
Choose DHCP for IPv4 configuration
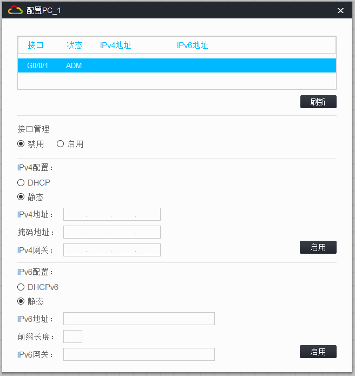pos(21,183)
